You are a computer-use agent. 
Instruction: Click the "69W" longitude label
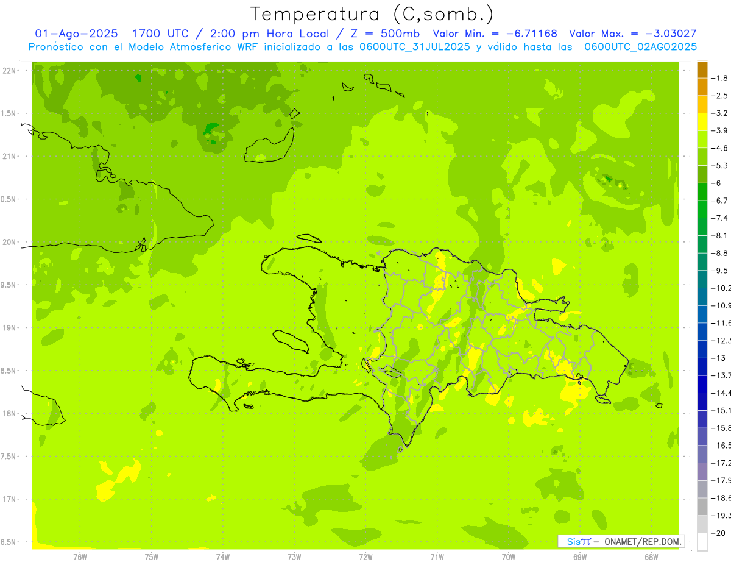[580, 557]
